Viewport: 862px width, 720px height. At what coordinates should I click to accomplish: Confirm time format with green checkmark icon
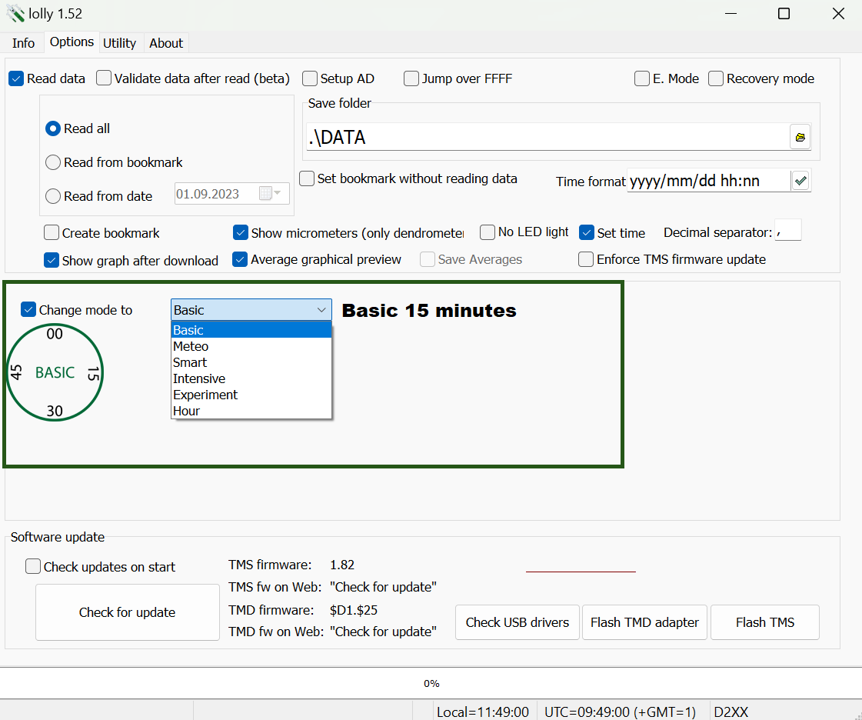point(800,181)
